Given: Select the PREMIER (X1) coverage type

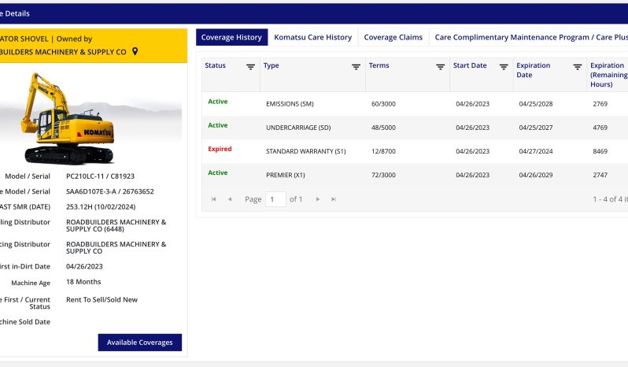Looking at the screenshot, I should coord(285,175).
